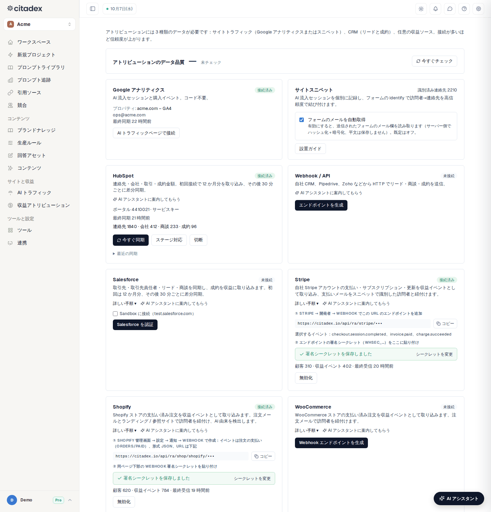Enable Sandbox に接続 checkbox
Image resolution: width=491 pixels, height=512 pixels.
(115, 314)
